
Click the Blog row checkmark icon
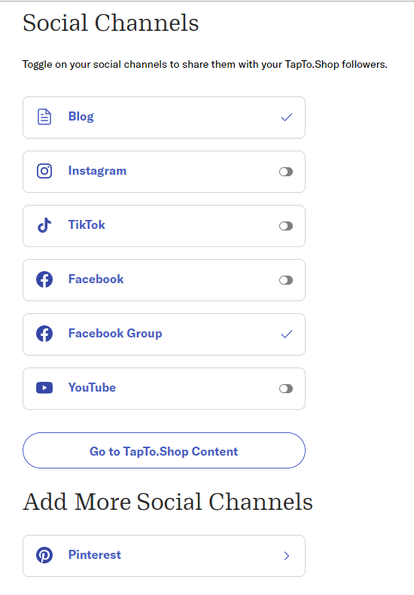[x=287, y=117]
